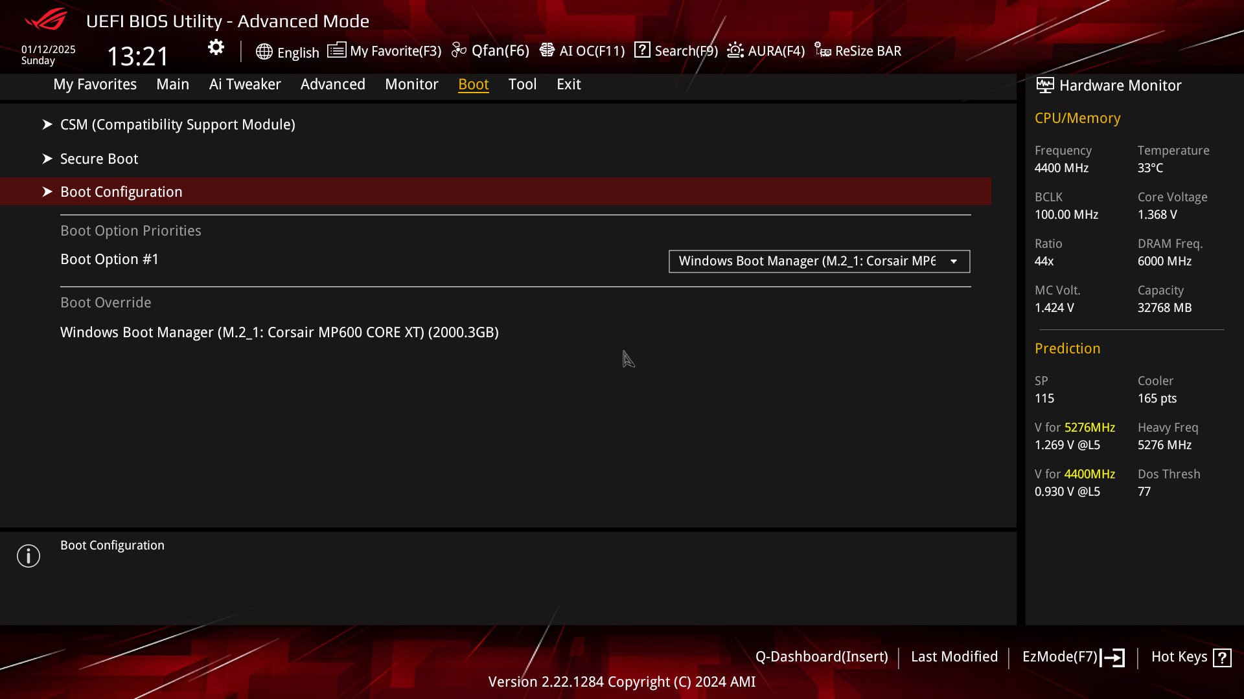The image size is (1244, 699).
Task: Click Capacity value 32768 MB
Action: pyautogui.click(x=1164, y=308)
